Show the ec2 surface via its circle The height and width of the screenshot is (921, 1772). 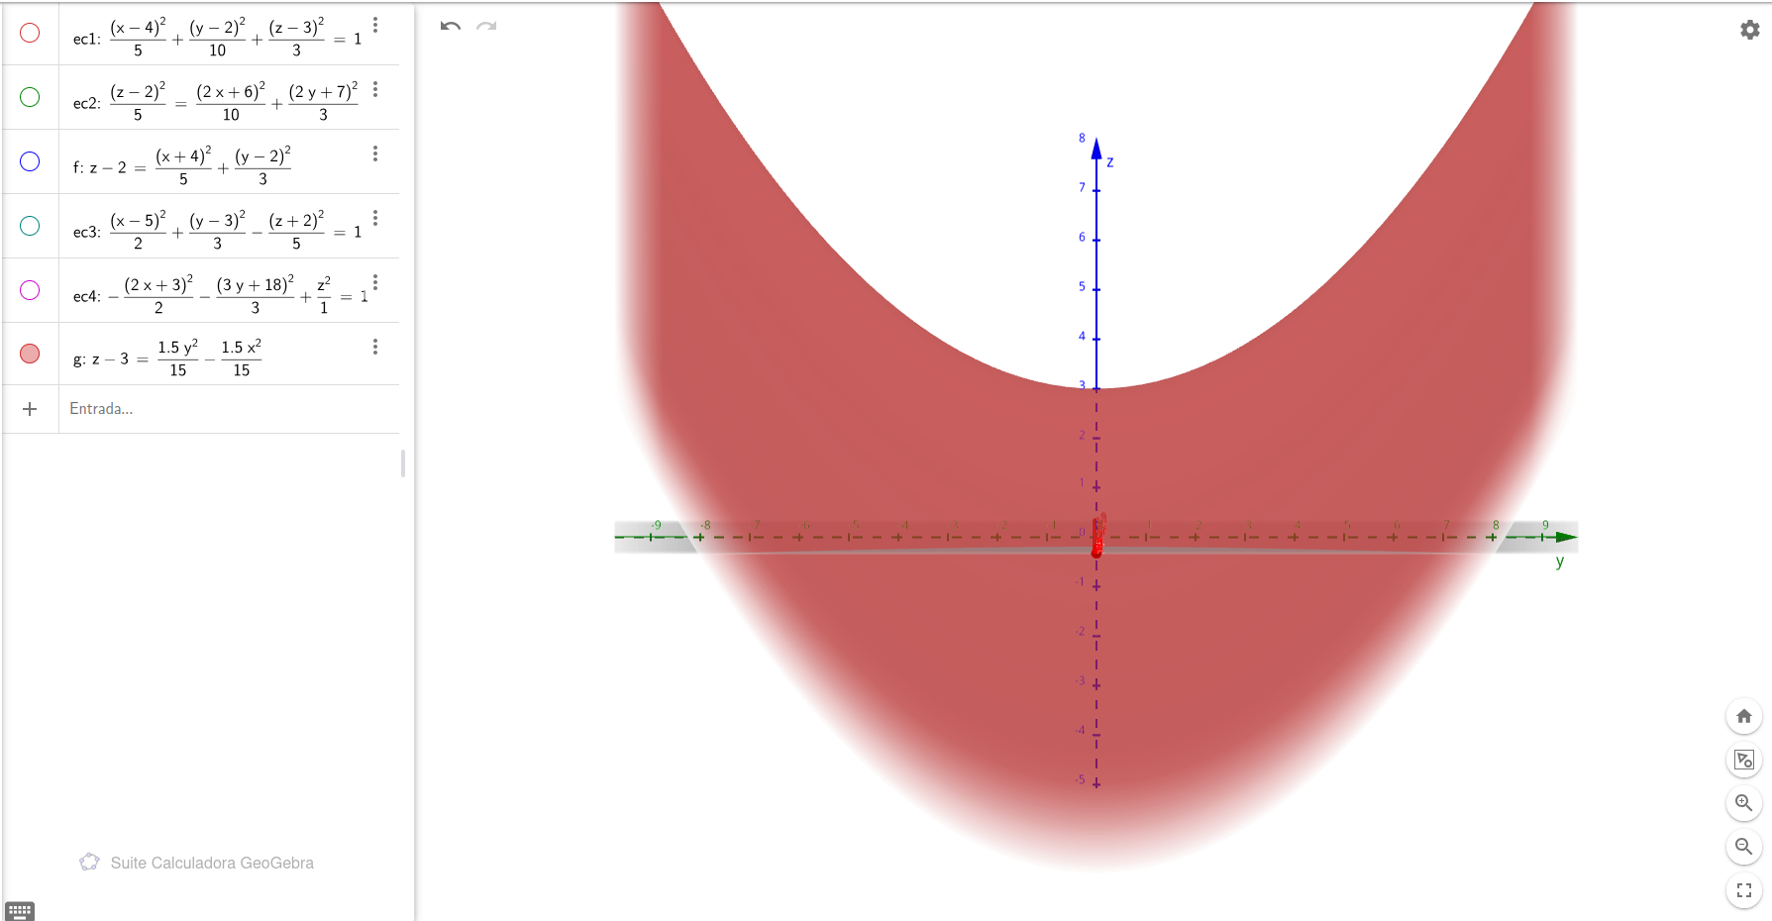click(30, 97)
